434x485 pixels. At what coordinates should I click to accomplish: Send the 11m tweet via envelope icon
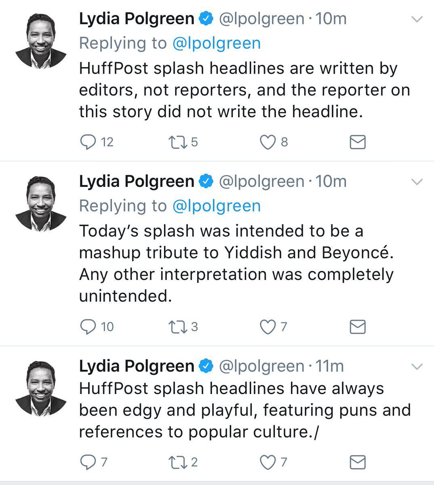[358, 462]
